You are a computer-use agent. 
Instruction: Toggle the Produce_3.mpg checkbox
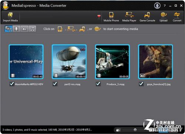[x=98, y=84]
